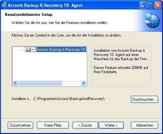Minimize the Acronis setup window

pos(143,5)
